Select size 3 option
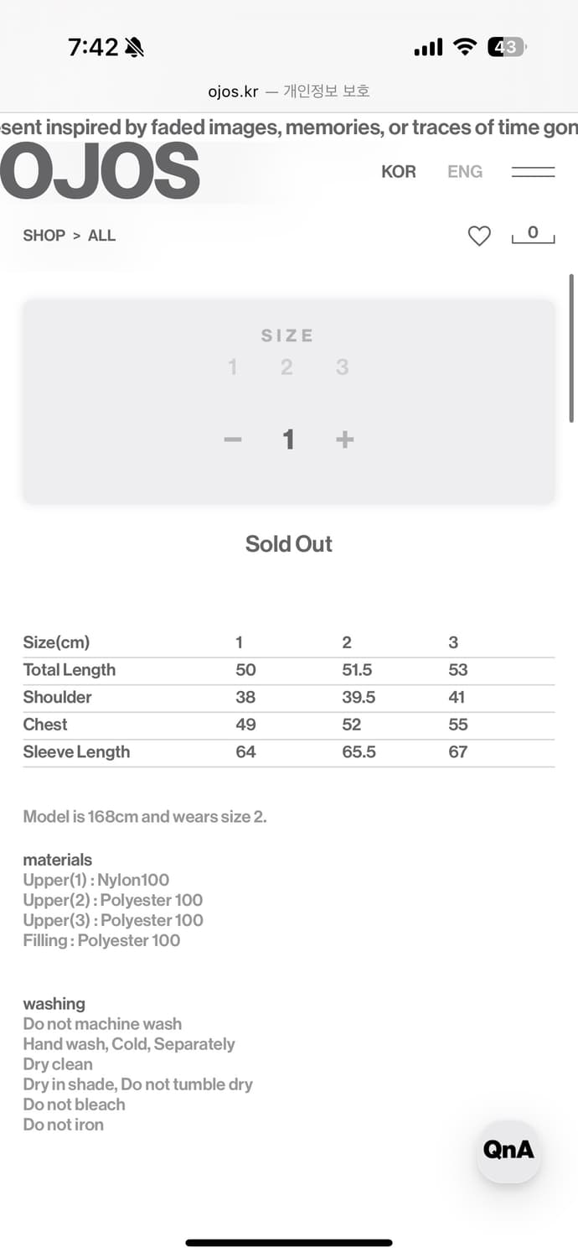This screenshot has height=1258, width=578. click(342, 367)
